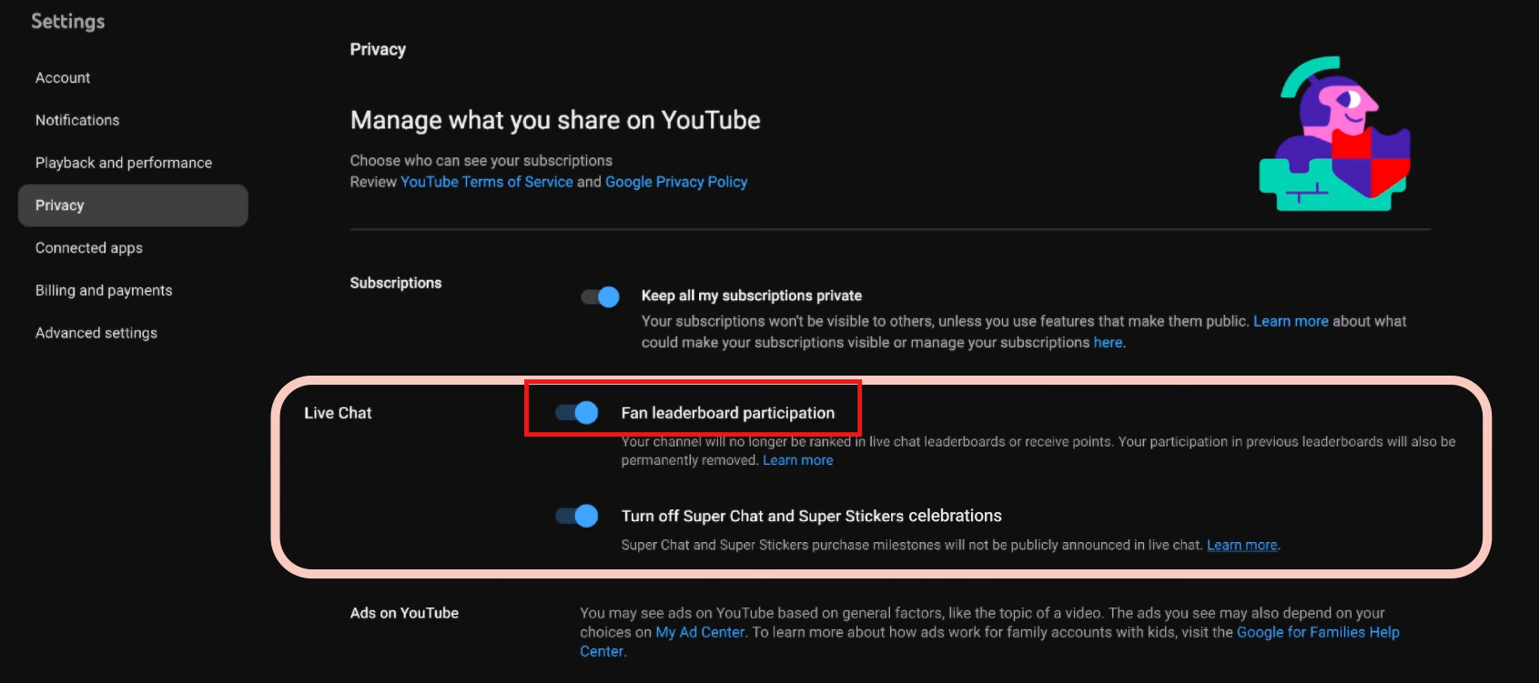Viewport: 1539px width, 683px height.
Task: Click Learn more about subscription visibility
Action: coord(1291,320)
